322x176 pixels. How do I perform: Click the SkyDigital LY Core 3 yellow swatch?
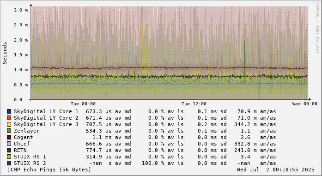[x=9, y=124]
